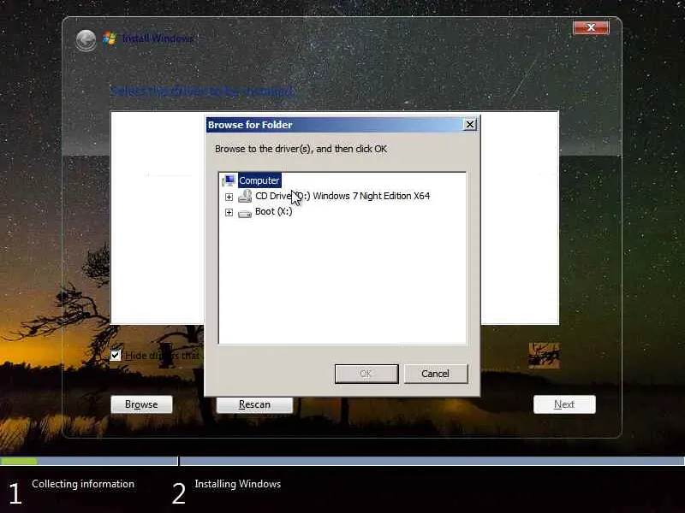Click the Browse button
Screen dimensions: 685x513
[141, 404]
